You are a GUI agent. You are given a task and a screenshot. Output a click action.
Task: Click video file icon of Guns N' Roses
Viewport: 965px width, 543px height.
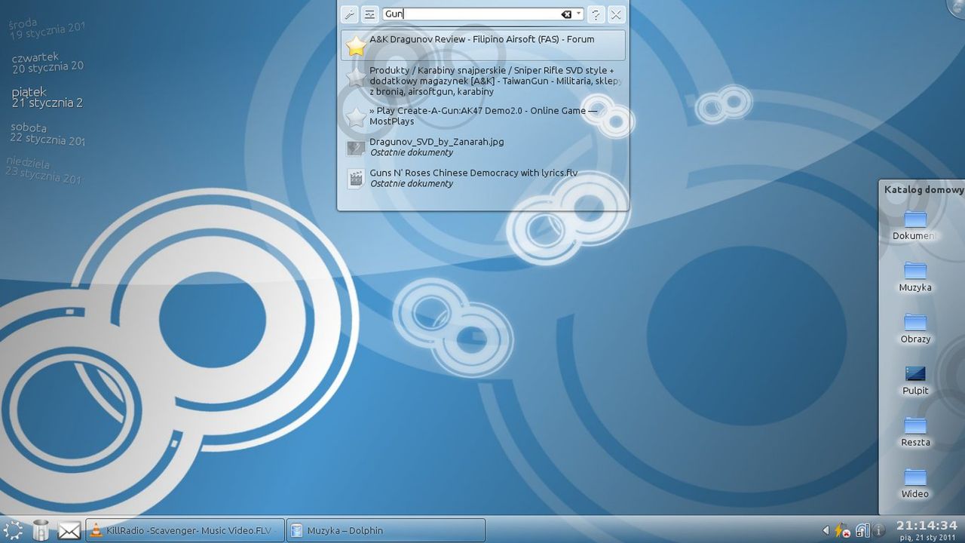[x=356, y=178]
